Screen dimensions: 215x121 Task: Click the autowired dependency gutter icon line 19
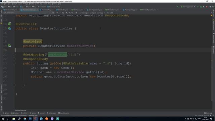coord(9,46)
